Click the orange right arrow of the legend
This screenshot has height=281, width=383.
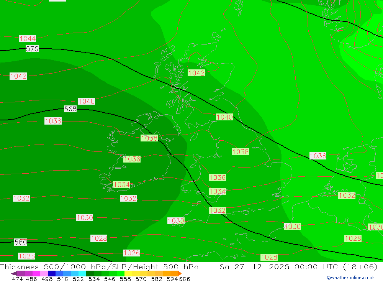180,273
